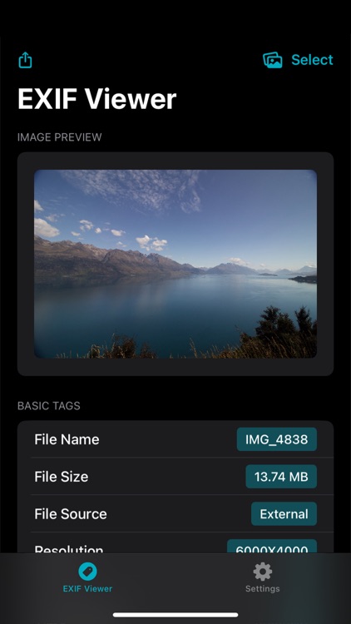Tap the gear icon in bottom bar

pos(263,572)
